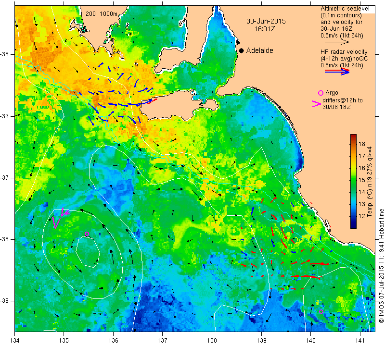Click the long red HF radar arrow near 140, -38.4
The height and width of the screenshot is (346, 385).
[x=319, y=264]
